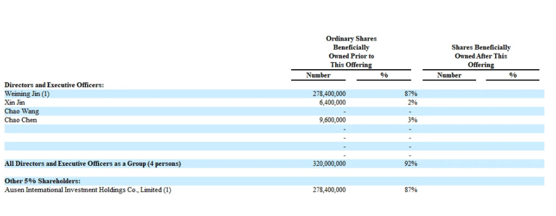
Task: Select the 9,600,000 share count
Action: point(332,120)
